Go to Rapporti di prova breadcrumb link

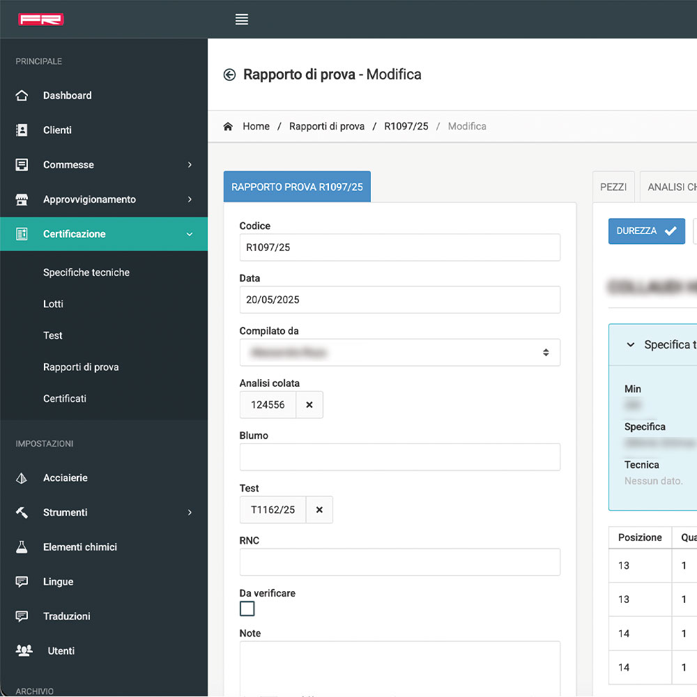(327, 126)
